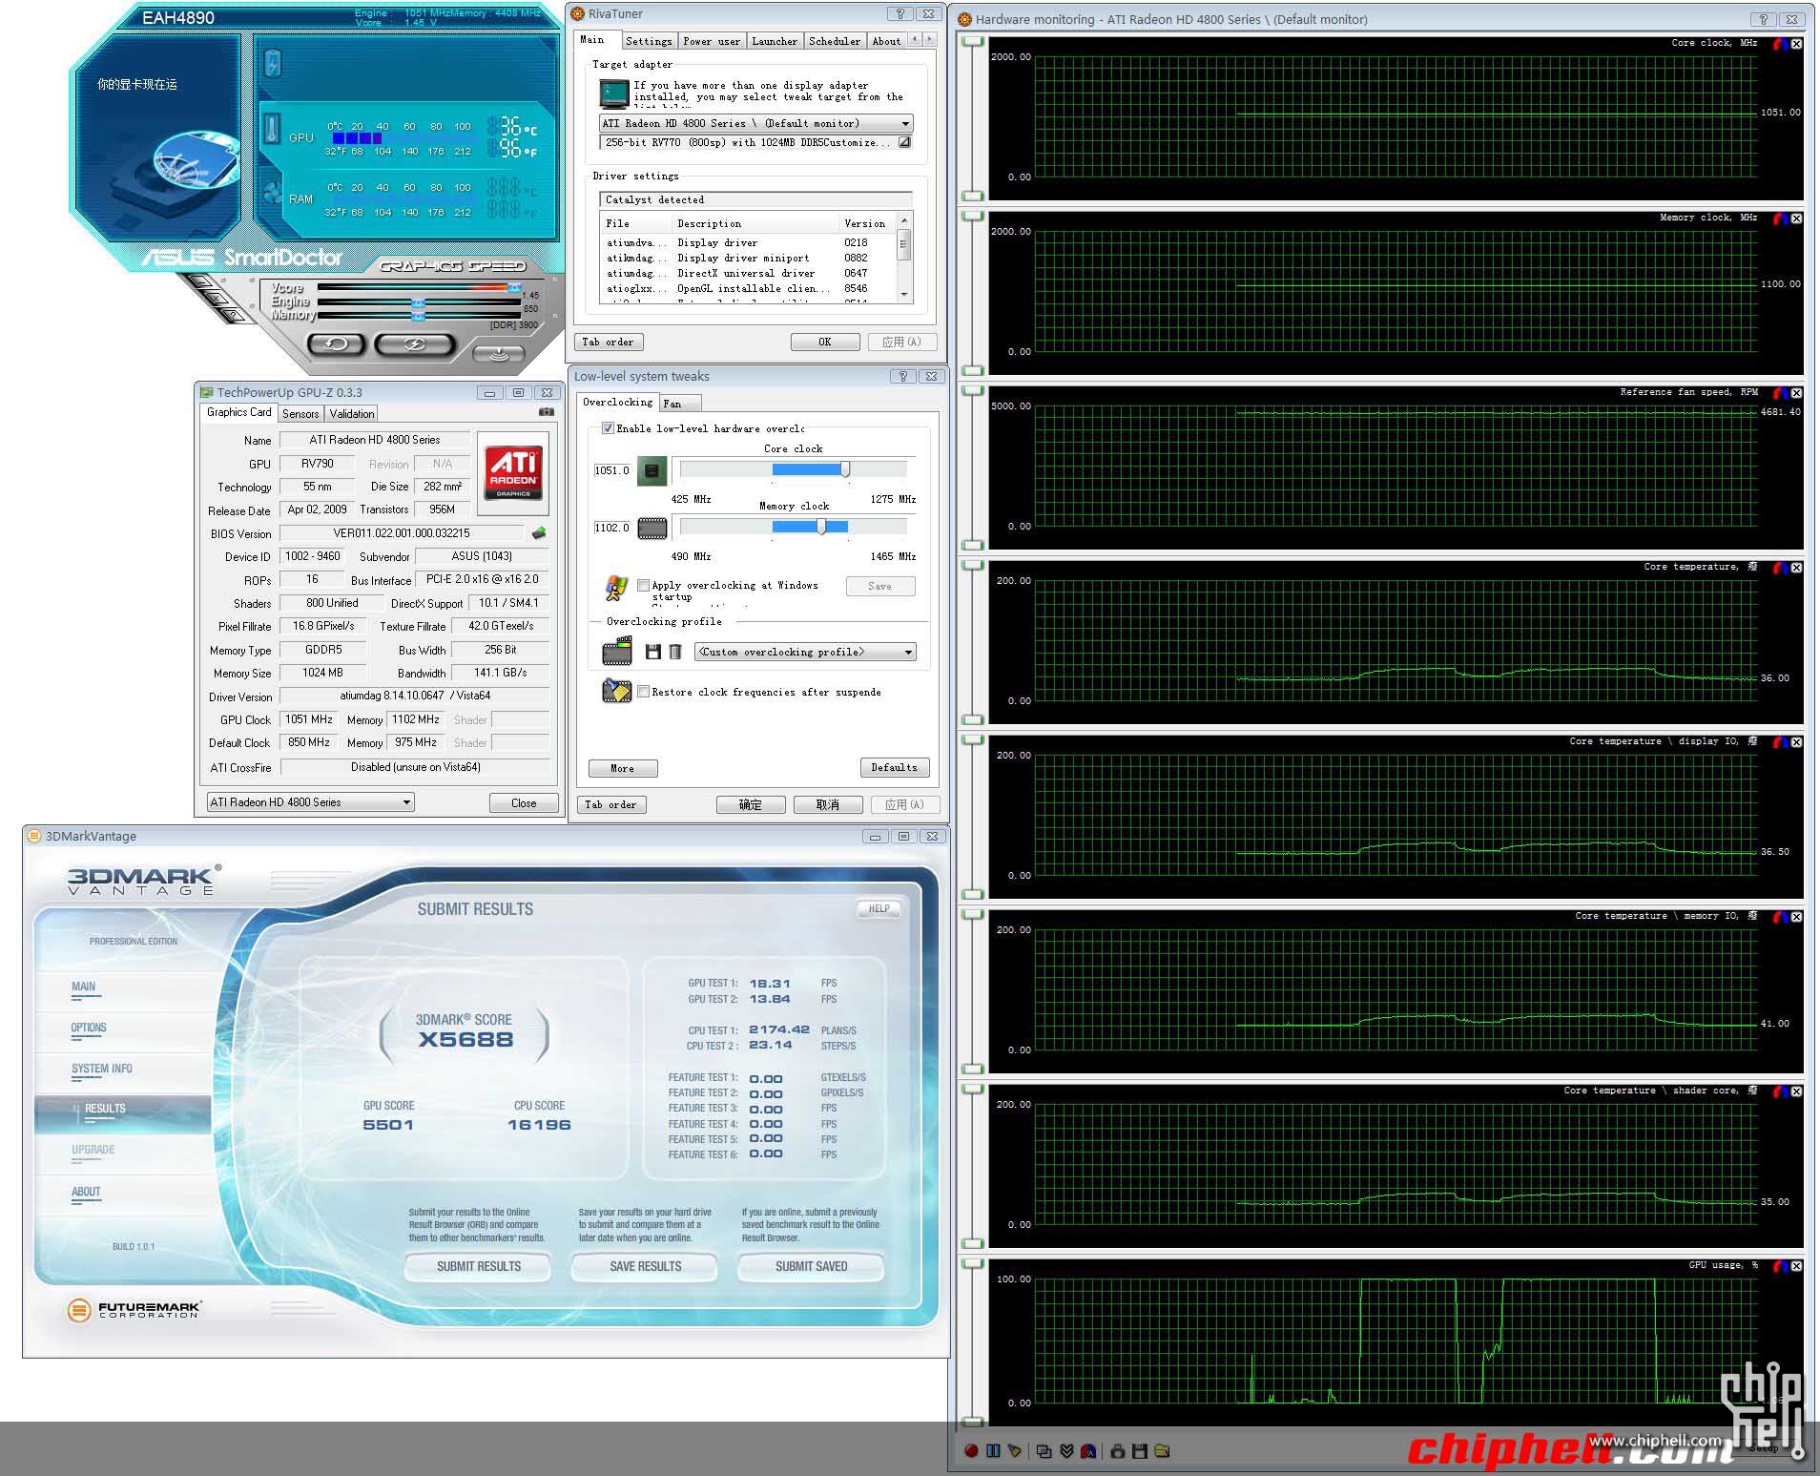Click the customize icon beside RV770 adapter field
Image resolution: width=1820 pixels, height=1476 pixels.
pos(904,142)
